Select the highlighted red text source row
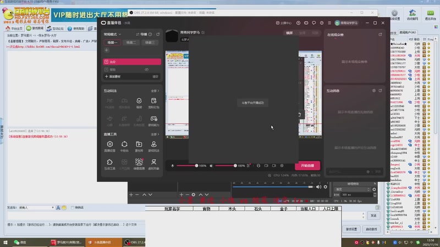Viewport: 440px width, 247px height. point(132,62)
